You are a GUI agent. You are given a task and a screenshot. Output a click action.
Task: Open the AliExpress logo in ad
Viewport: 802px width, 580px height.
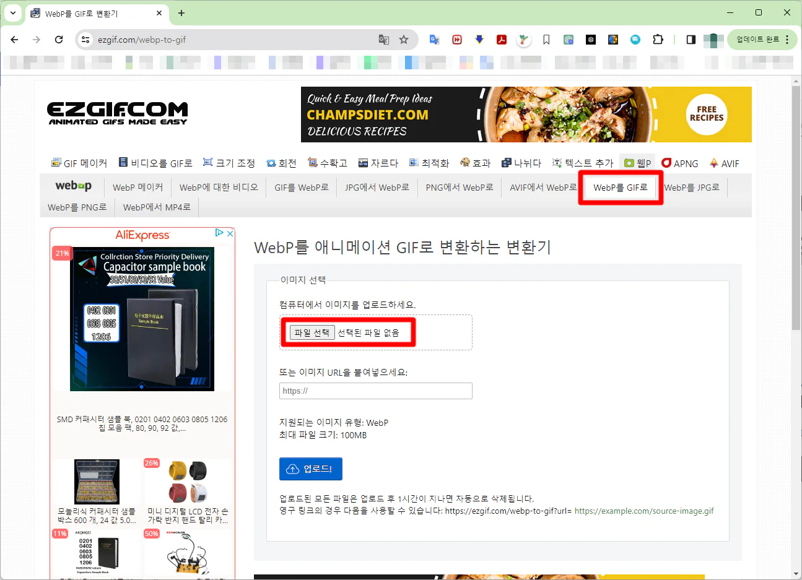(x=142, y=235)
